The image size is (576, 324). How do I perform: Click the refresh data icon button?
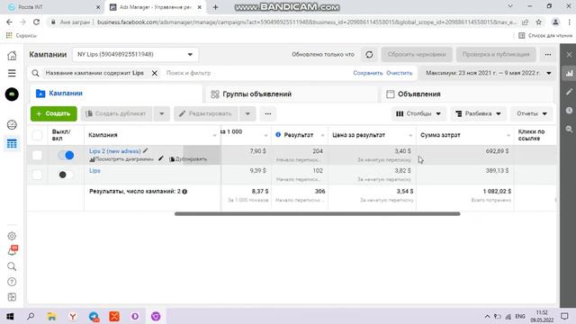(x=369, y=55)
